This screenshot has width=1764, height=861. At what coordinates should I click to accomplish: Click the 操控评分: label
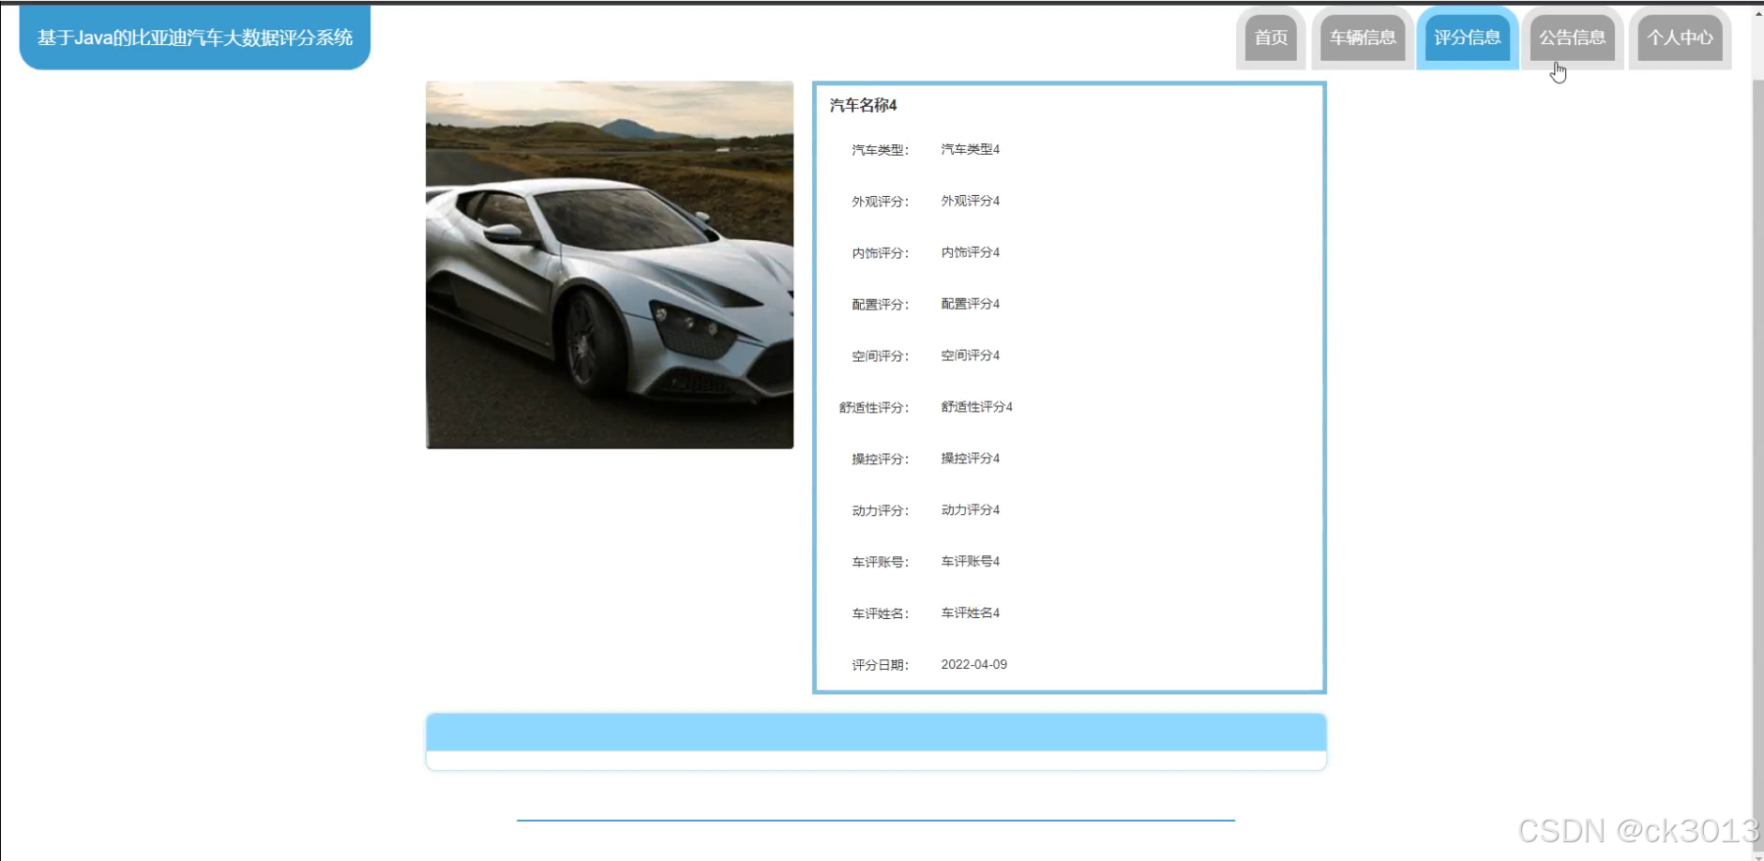(880, 460)
